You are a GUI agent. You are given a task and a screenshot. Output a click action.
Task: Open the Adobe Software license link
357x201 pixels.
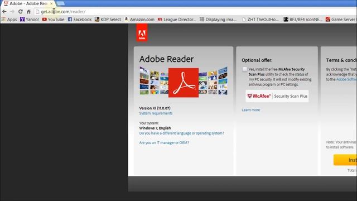(346, 79)
